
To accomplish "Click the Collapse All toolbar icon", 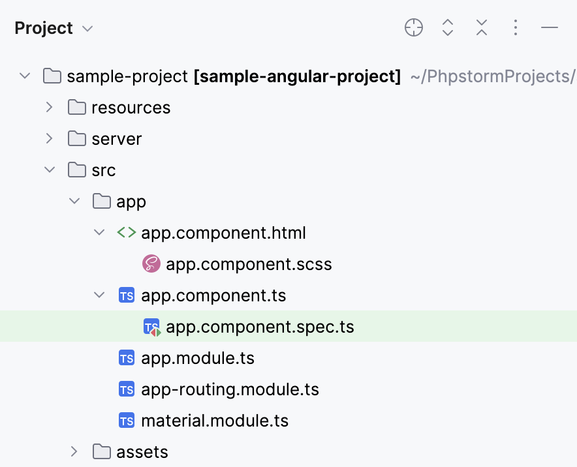I will tap(482, 27).
